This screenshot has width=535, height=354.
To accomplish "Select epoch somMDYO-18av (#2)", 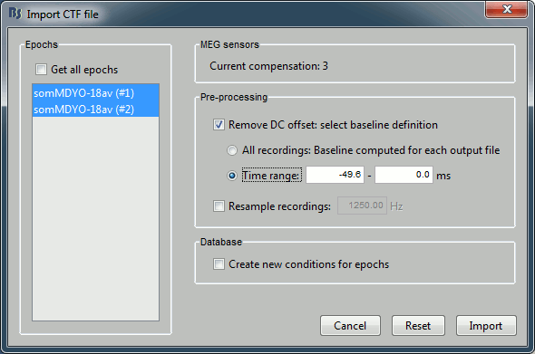I will pos(95,110).
